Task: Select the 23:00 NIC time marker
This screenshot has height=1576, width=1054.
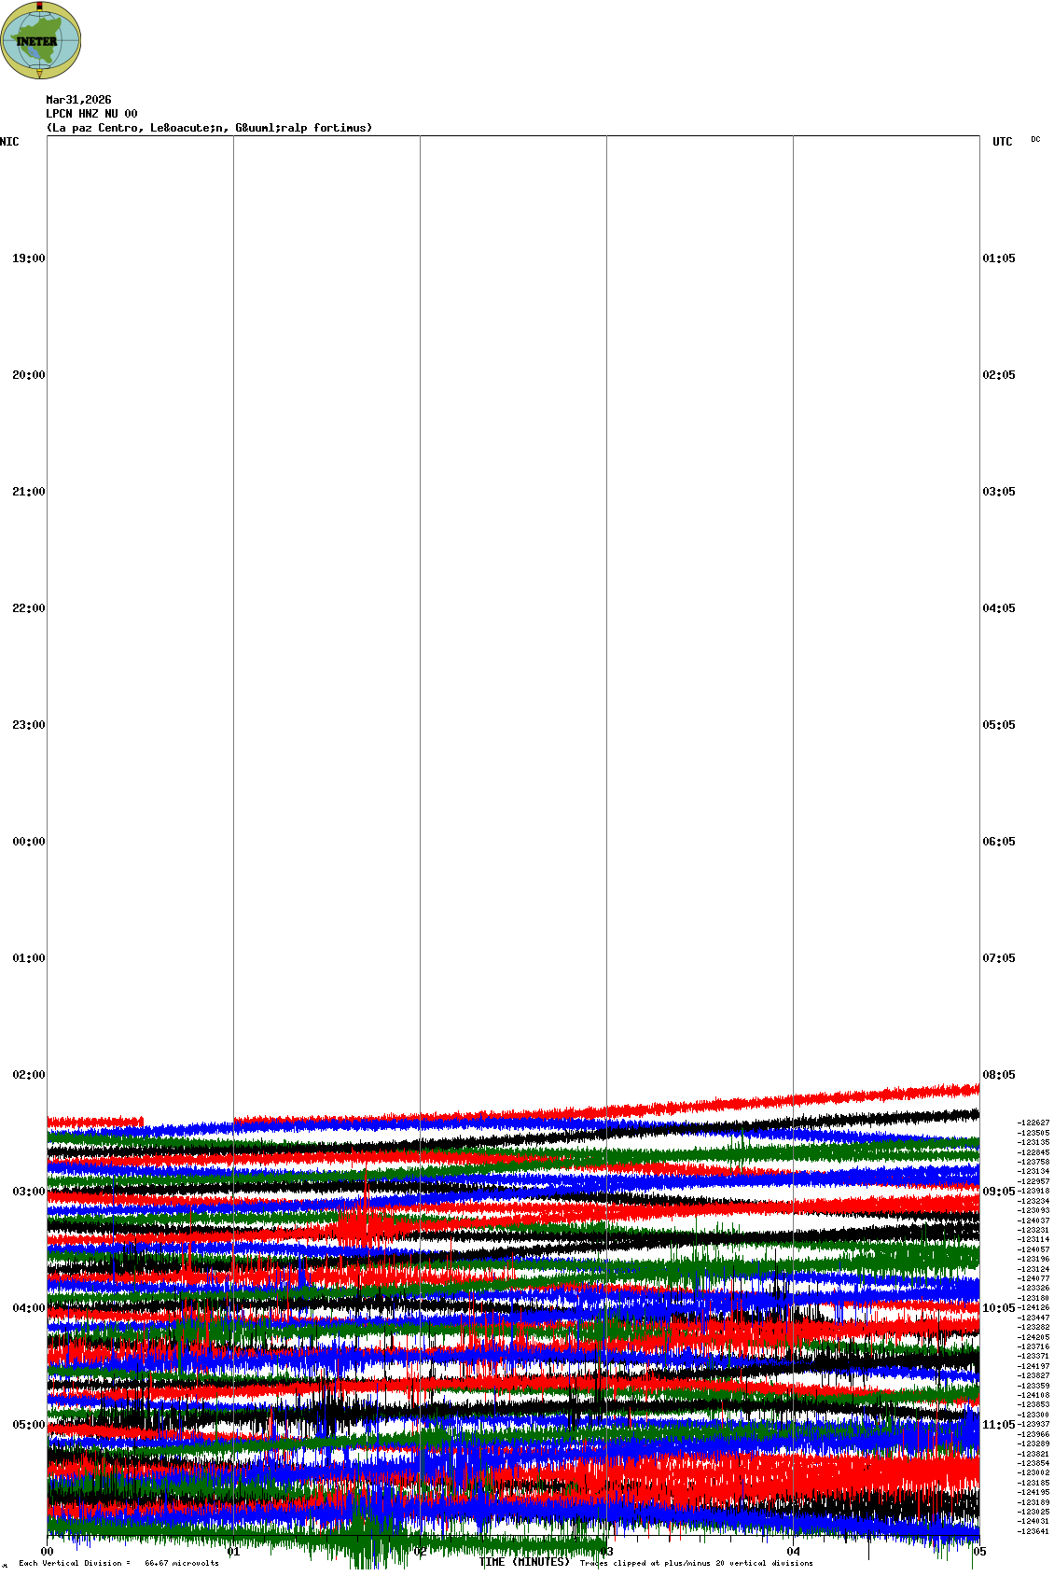Action: point(28,725)
